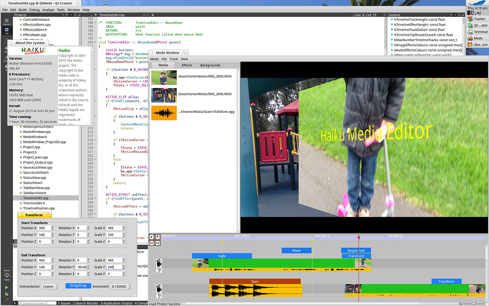Image resolution: width=489 pixels, height=306 pixels.
Task: Click the light purple timeline ruler bar
Action: pyautogui.click(x=323, y=238)
